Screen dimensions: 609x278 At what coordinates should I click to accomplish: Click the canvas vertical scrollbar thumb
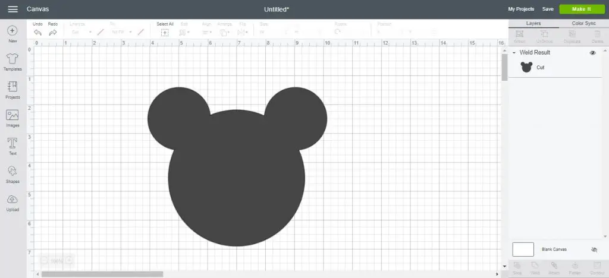point(504,67)
